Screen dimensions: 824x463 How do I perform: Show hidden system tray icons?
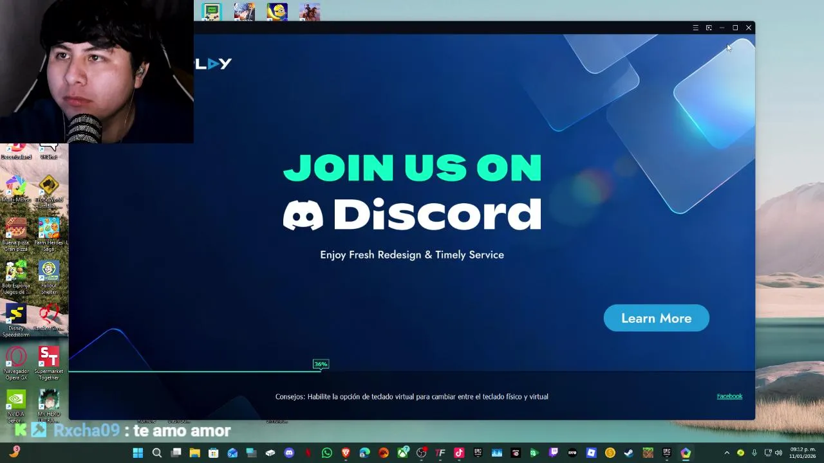(x=727, y=453)
